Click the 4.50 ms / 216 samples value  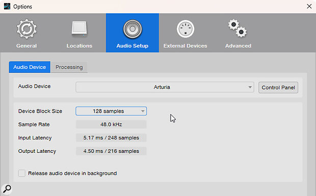[111, 151]
